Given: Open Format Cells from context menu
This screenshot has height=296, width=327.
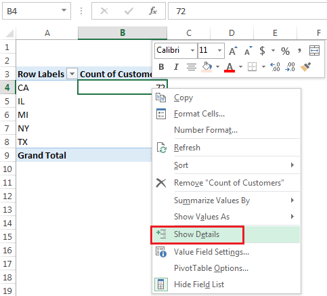Looking at the screenshot, I should [226, 114].
